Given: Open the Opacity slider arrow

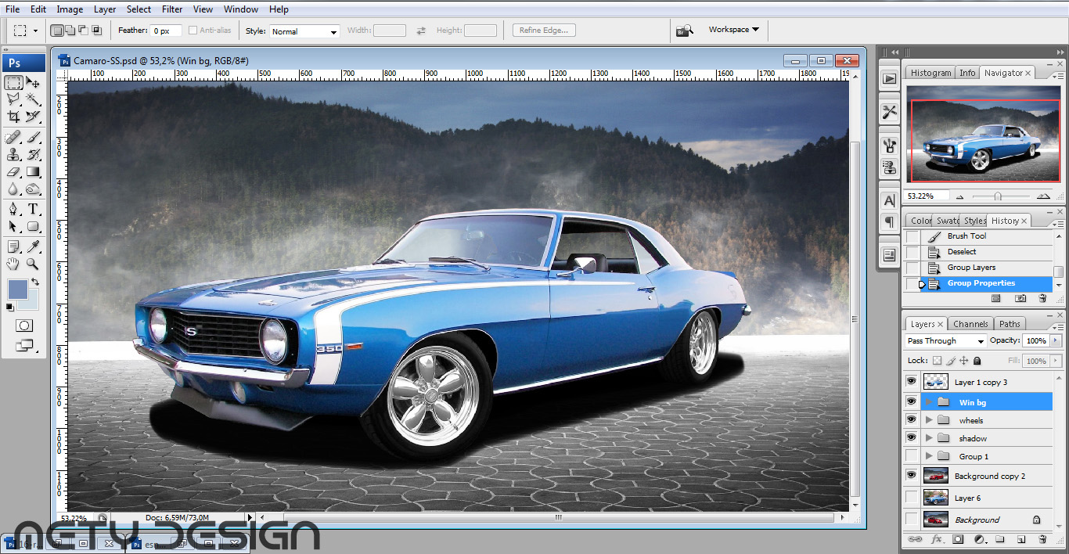Looking at the screenshot, I should pos(1056,341).
